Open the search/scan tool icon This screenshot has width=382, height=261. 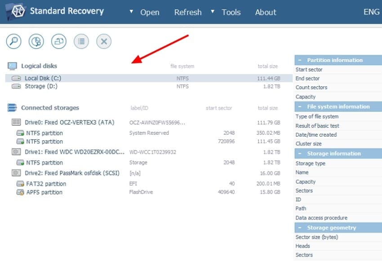[13, 41]
